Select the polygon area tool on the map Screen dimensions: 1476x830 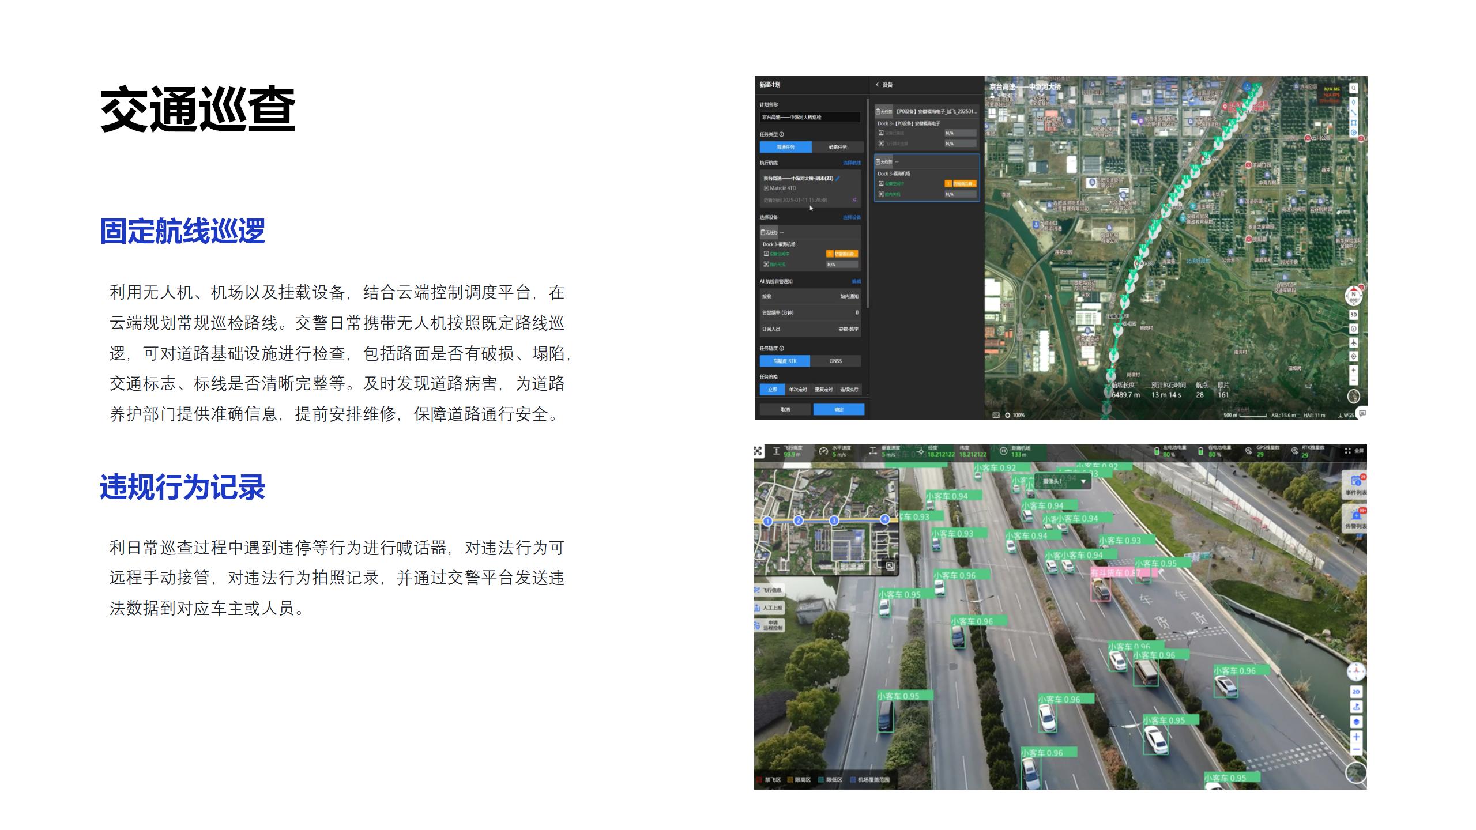[x=1354, y=123]
